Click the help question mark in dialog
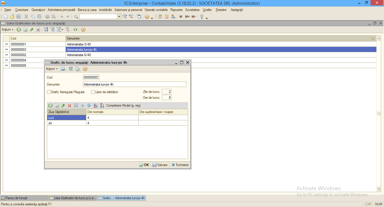This screenshot has height=207, width=384. click(85, 69)
